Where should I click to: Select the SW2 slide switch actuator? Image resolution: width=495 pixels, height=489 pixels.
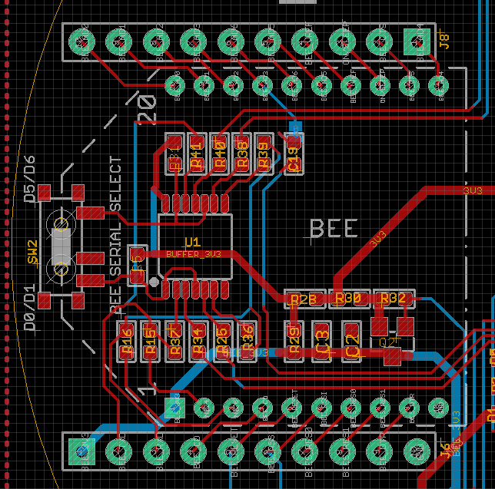(61, 246)
